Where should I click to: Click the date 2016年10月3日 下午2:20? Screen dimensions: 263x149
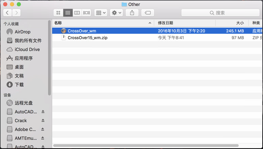(x=182, y=31)
